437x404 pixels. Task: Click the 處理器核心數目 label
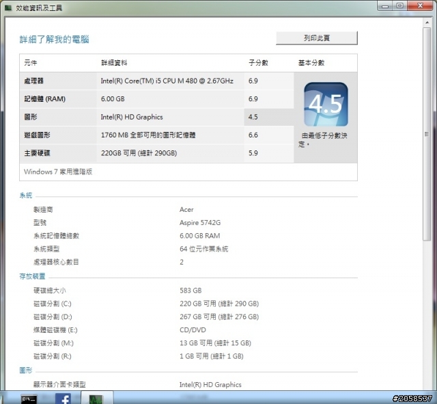click(56, 262)
